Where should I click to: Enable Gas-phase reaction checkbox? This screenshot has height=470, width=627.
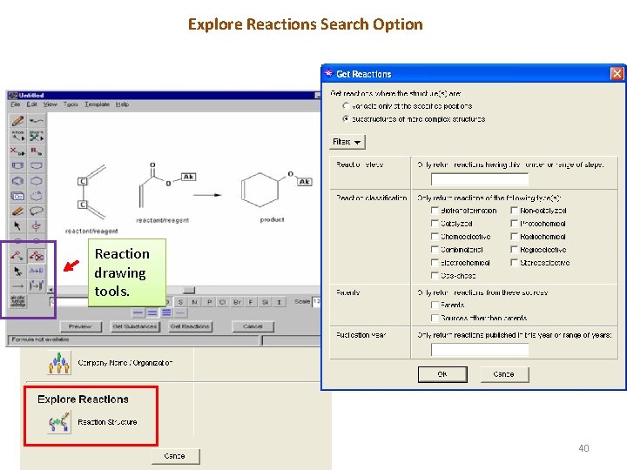[x=435, y=275]
